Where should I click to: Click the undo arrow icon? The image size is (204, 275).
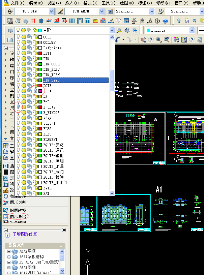pos(118,40)
